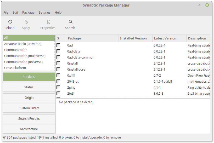Click the packages listed status text
This screenshot has width=214, height=143.
(62, 137)
